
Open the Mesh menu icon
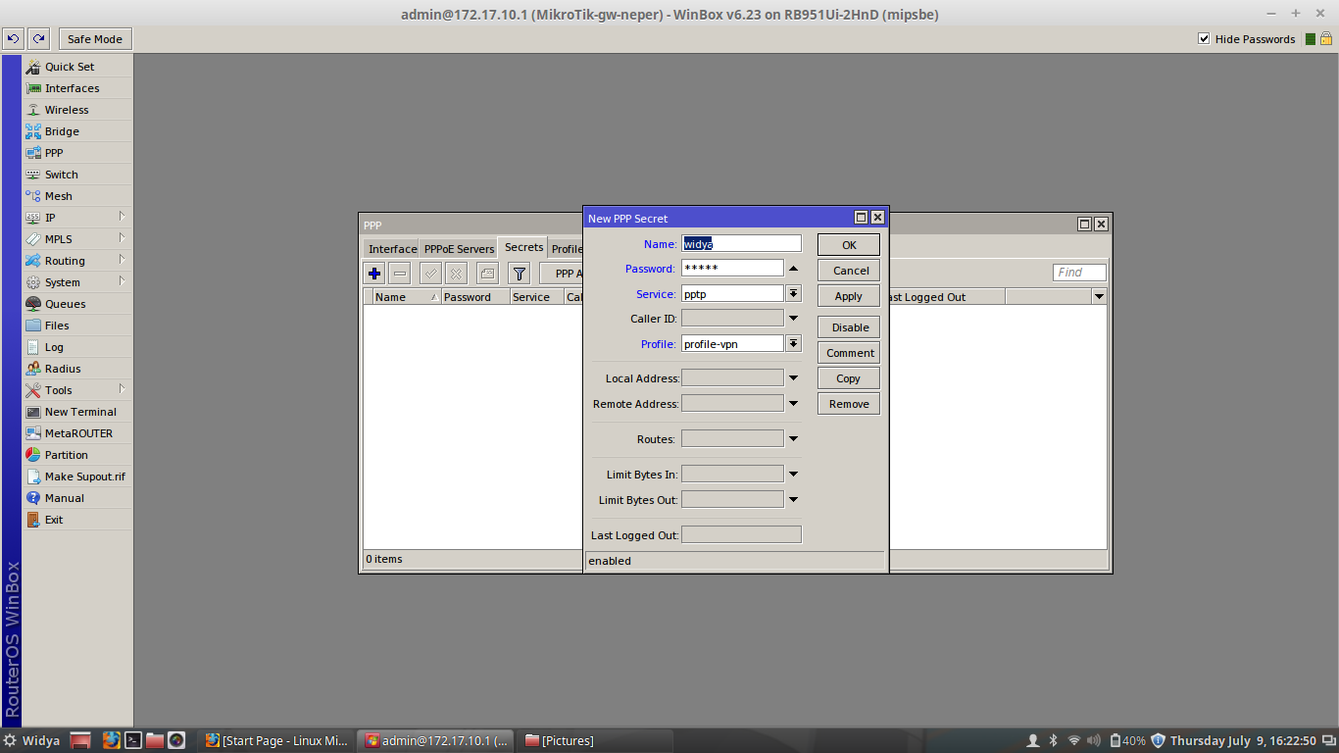[33, 196]
